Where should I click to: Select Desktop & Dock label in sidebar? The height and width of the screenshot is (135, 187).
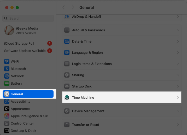24,131
